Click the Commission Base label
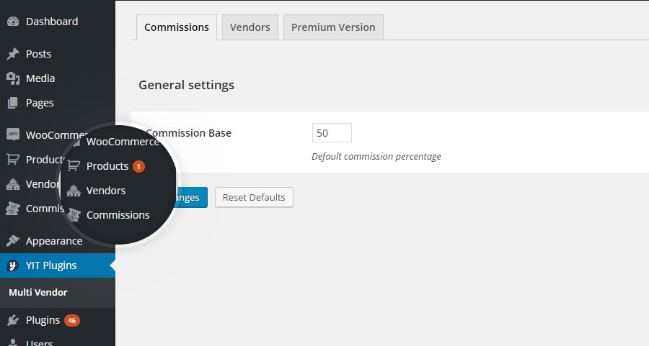 [189, 133]
